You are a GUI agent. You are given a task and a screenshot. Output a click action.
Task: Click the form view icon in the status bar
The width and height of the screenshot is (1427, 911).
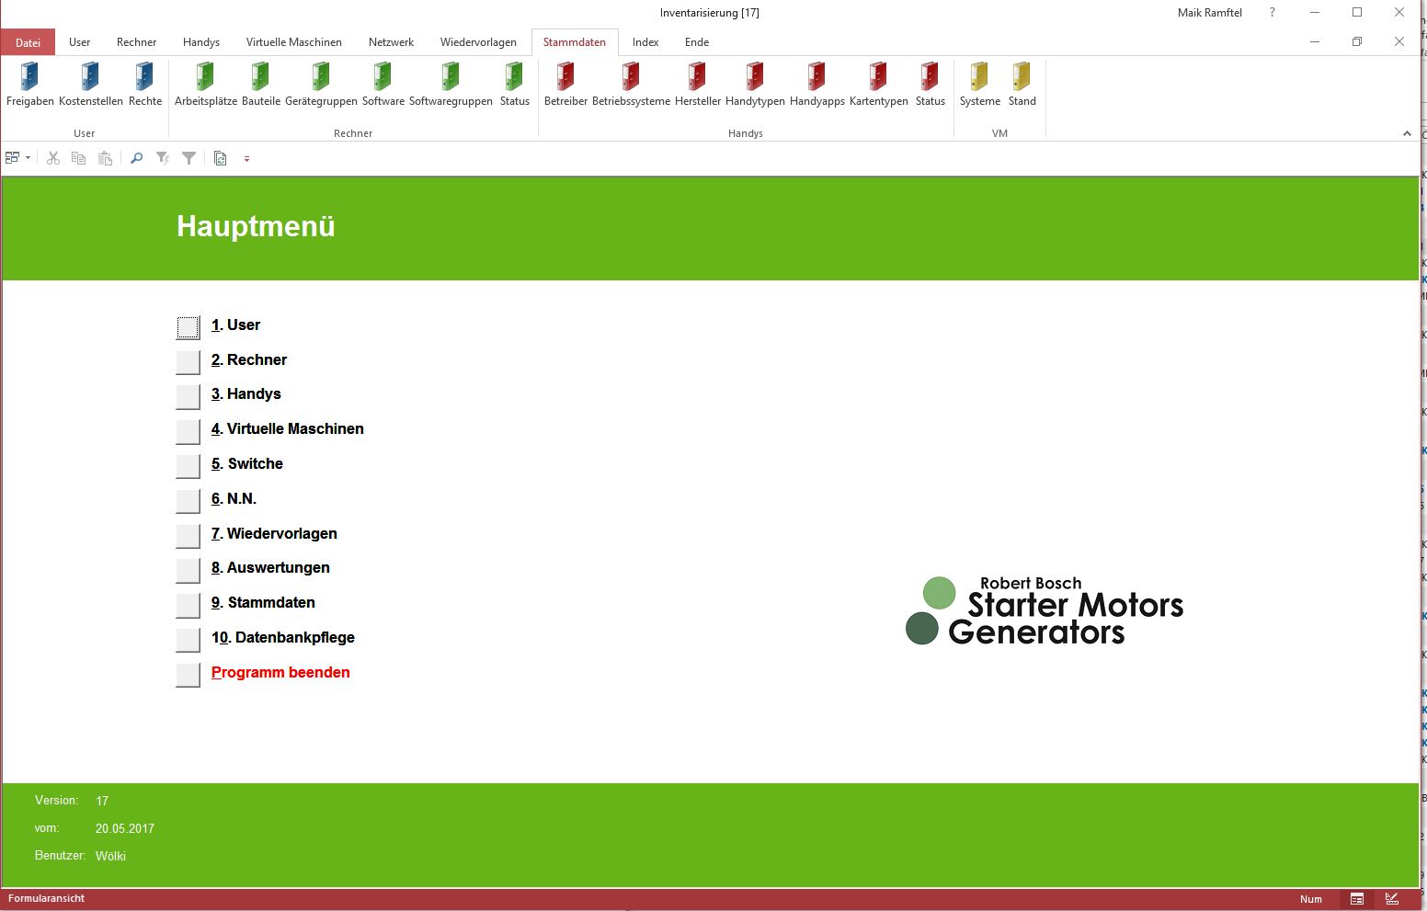coord(1357,899)
